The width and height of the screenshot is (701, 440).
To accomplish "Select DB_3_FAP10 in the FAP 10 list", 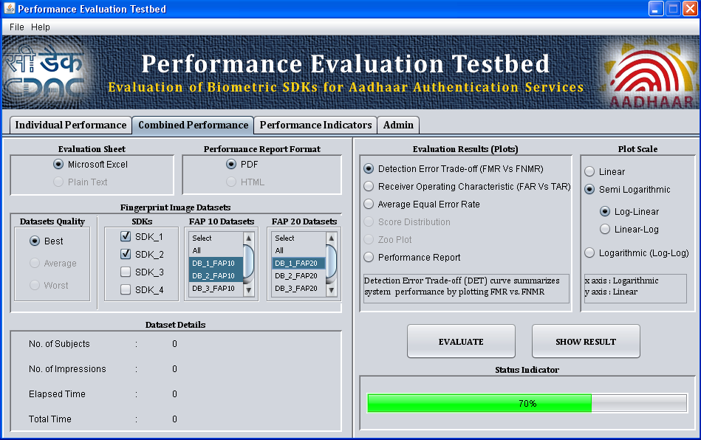I will point(213,289).
